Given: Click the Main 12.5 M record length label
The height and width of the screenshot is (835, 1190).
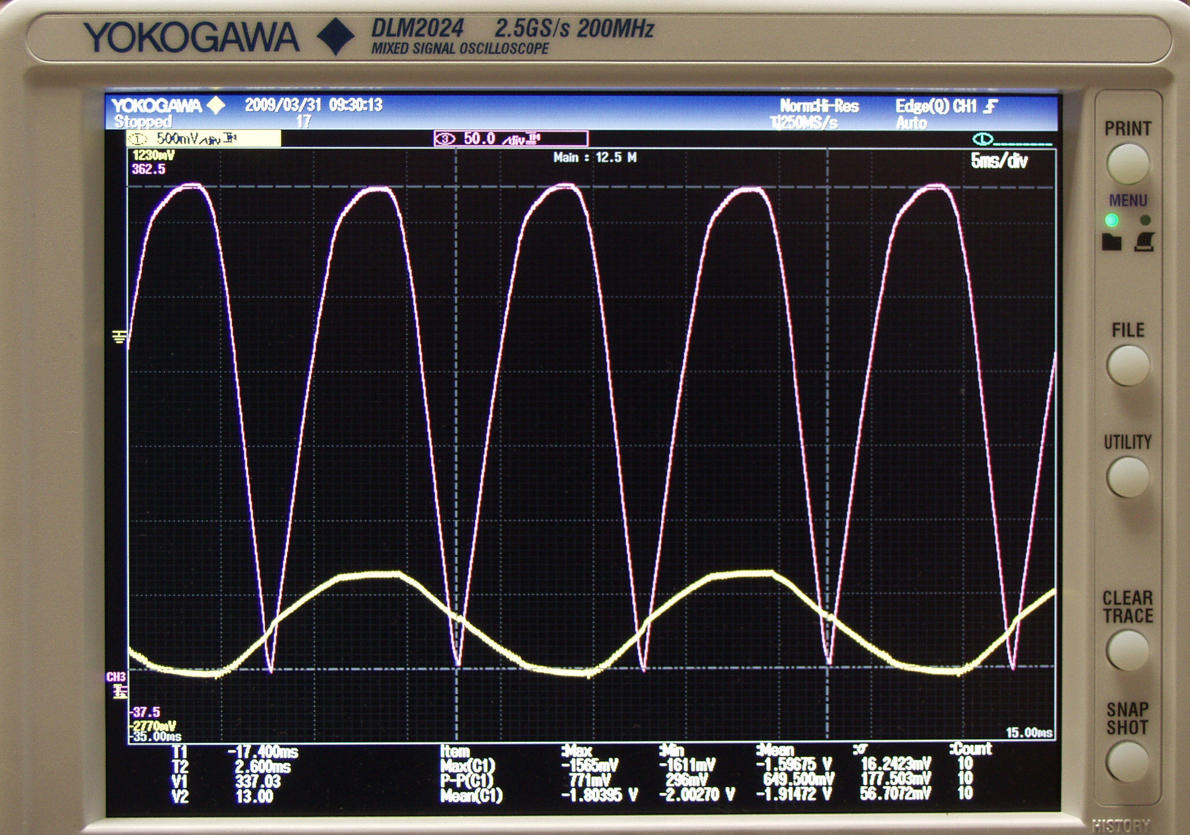Looking at the screenshot, I should click(x=594, y=157).
